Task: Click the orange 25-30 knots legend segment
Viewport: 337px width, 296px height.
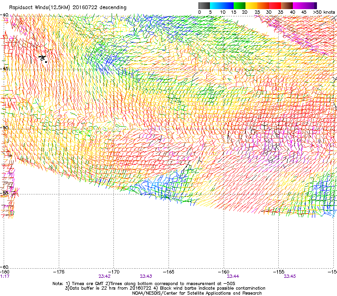Action: pos(263,5)
